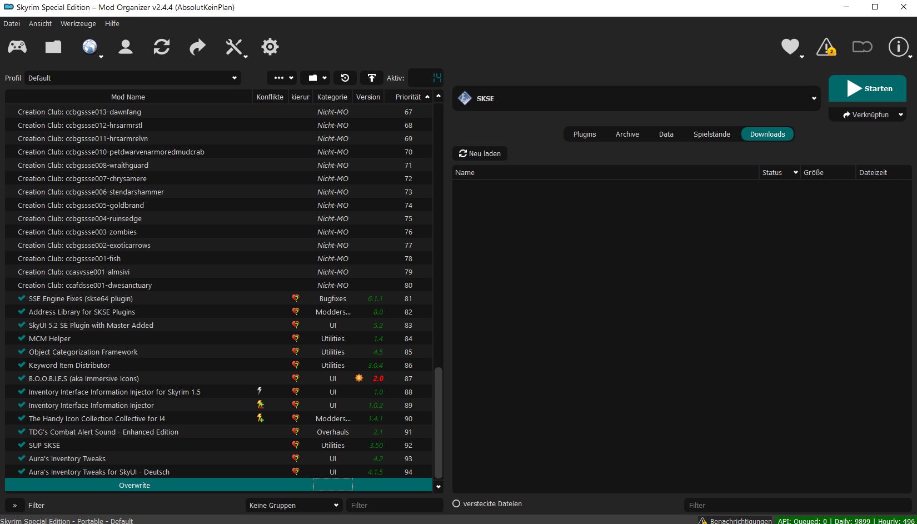Sort by Mod Name column header

[128, 97]
